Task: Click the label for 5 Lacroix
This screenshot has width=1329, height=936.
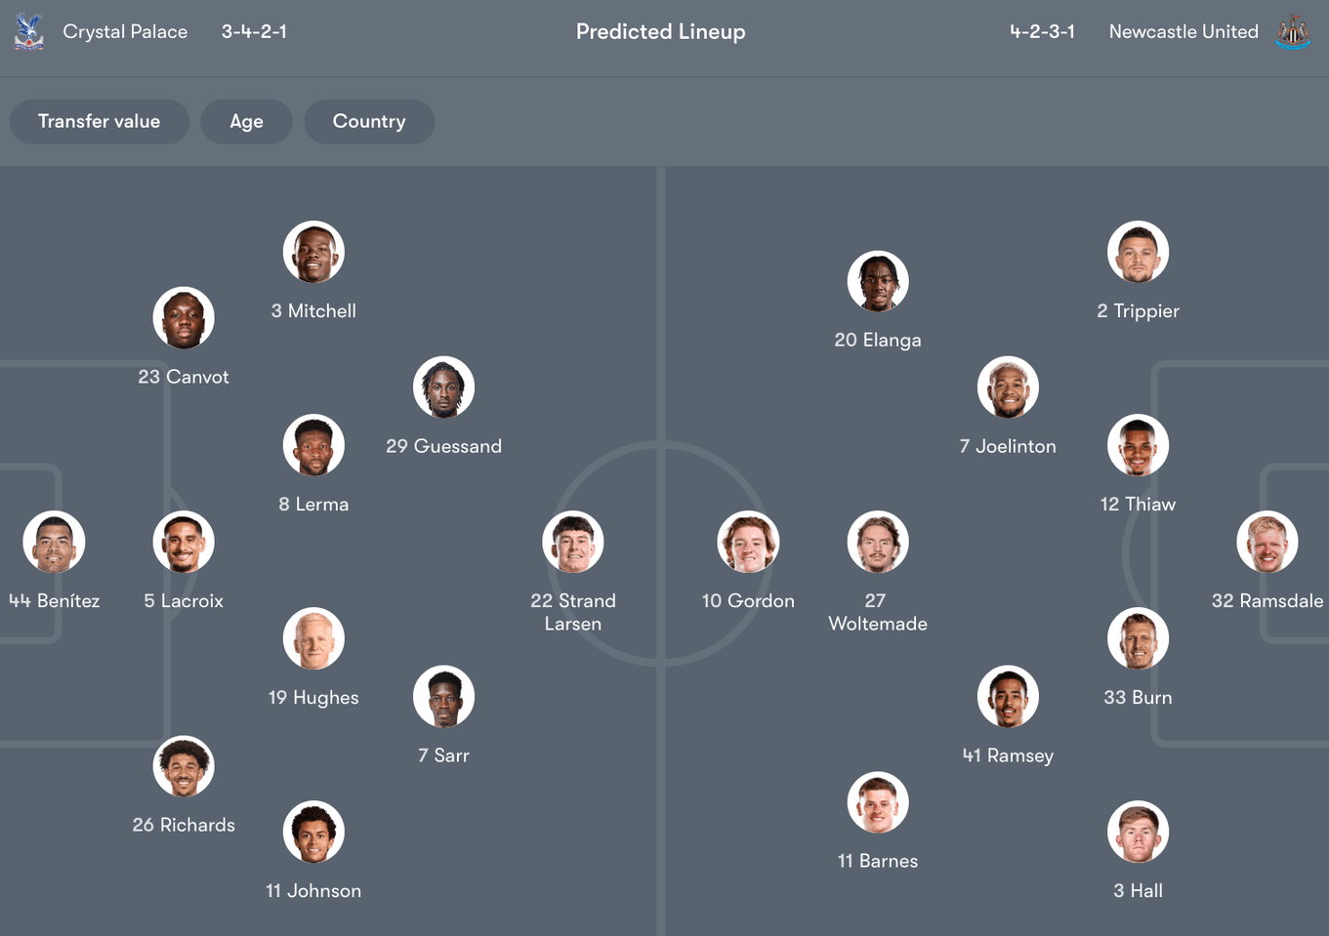Action: coord(183,600)
